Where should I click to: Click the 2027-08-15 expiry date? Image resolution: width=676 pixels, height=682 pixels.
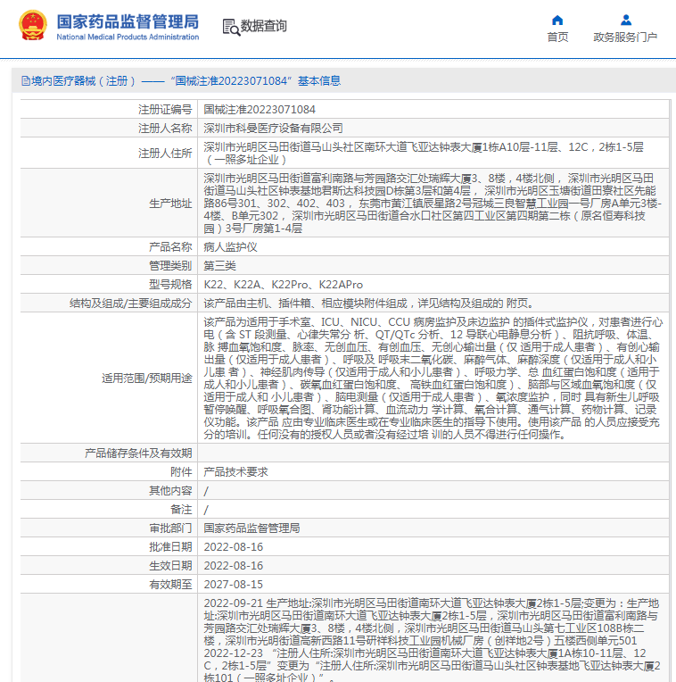coord(234,584)
